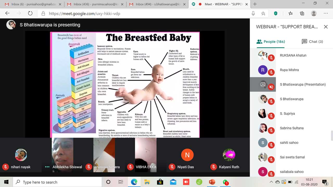Toggle muted audio icon for S Bhatiswarupa (Presentation)
This screenshot has height=187, width=333.
tap(271, 87)
